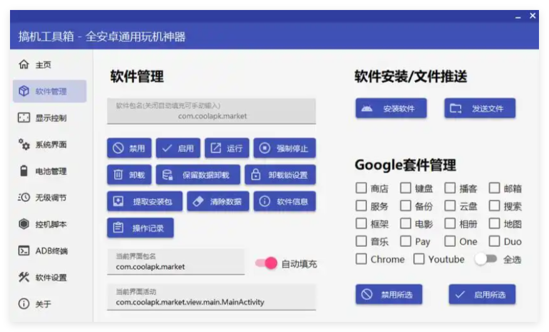
Task: Click the 卸载 trash icon button
Action: [x=129, y=175]
